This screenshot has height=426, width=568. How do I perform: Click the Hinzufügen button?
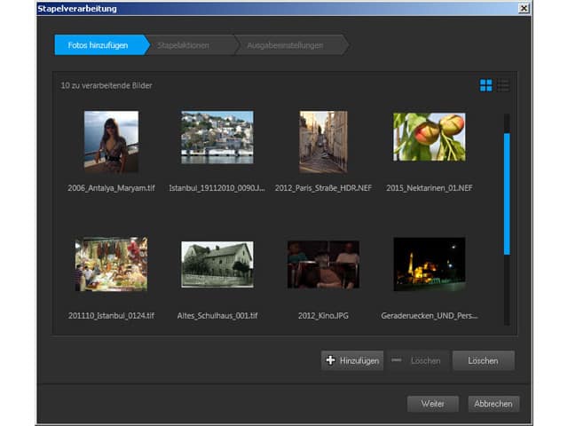[352, 360]
